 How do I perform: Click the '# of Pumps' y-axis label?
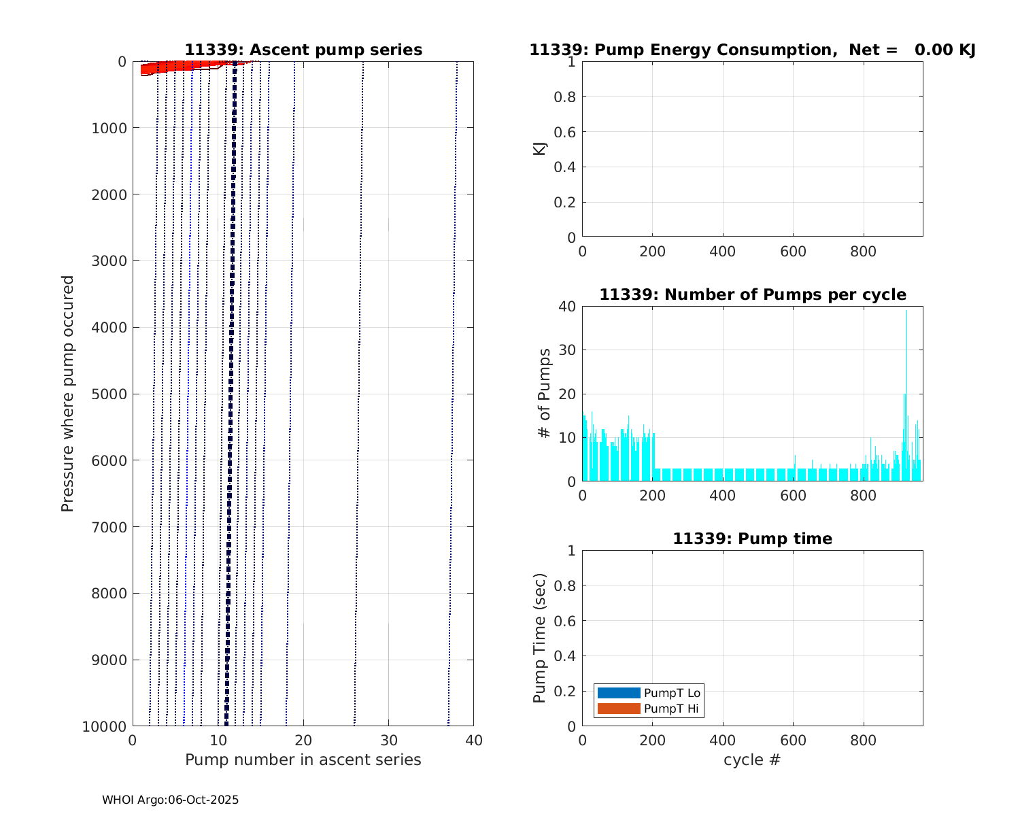pyautogui.click(x=544, y=394)
